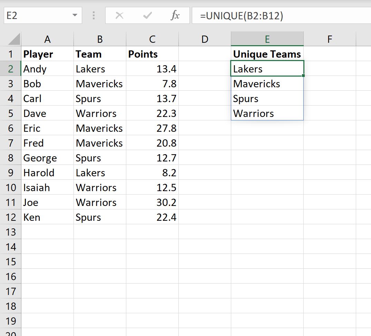Select row 12 header

pyautogui.click(x=11, y=217)
